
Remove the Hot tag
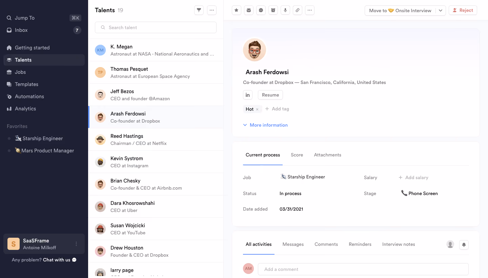pos(257,109)
